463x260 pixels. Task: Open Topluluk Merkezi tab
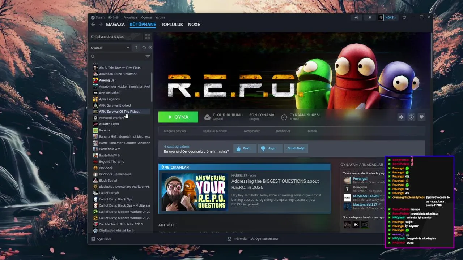215,131
